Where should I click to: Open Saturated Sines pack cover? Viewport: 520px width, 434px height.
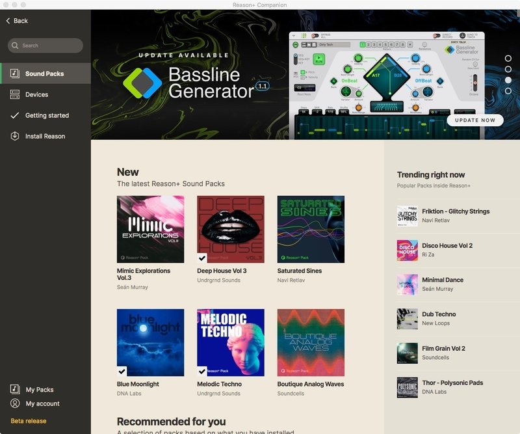pos(311,229)
